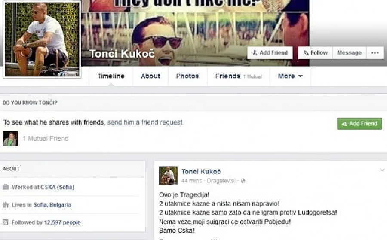The height and width of the screenshot is (240, 387).
Task: Go to the Photos tab
Action: [x=187, y=76]
